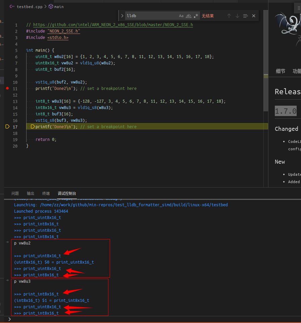301x323 pixels.
Task: Click the '$1 = print_int8x16_t' result line
Action: click(x=51, y=301)
